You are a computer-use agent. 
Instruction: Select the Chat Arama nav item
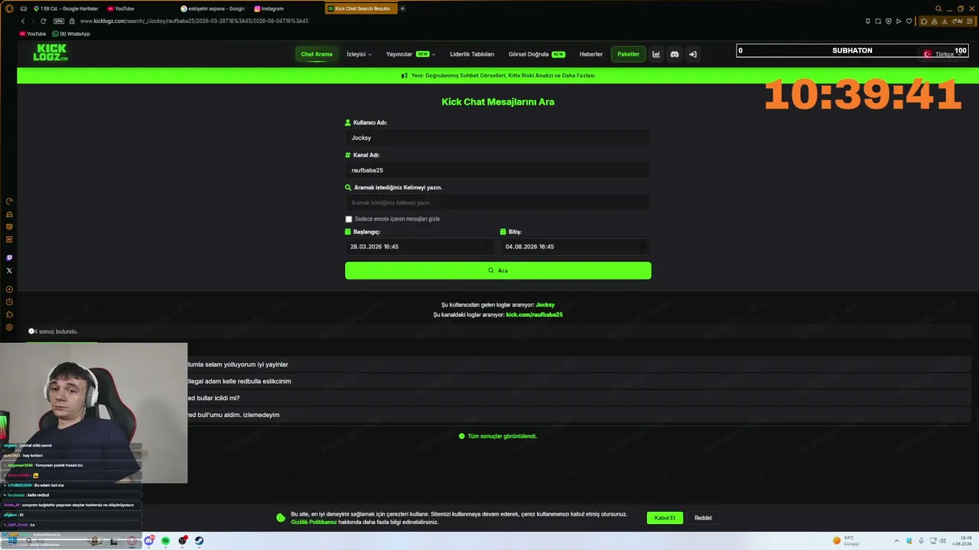[x=317, y=54]
